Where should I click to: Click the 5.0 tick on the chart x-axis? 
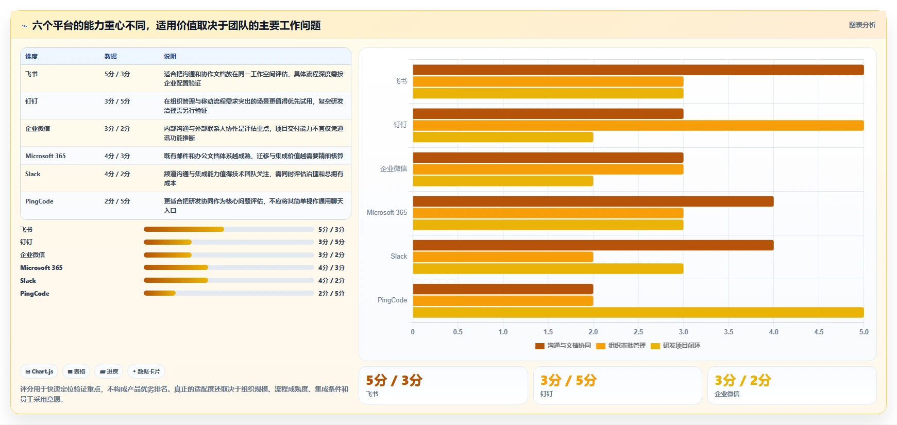[x=864, y=332]
